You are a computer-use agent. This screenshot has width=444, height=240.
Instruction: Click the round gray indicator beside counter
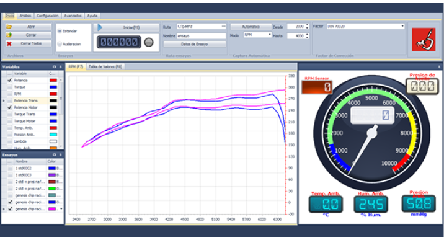[149, 42]
